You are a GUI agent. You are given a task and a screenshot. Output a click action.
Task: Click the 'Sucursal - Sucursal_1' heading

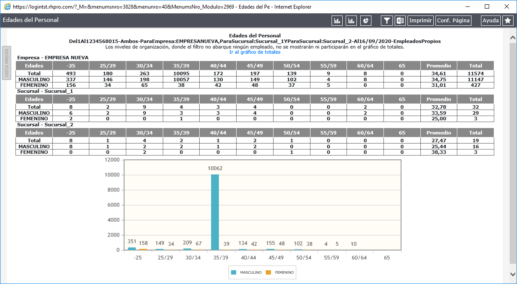[x=45, y=91]
